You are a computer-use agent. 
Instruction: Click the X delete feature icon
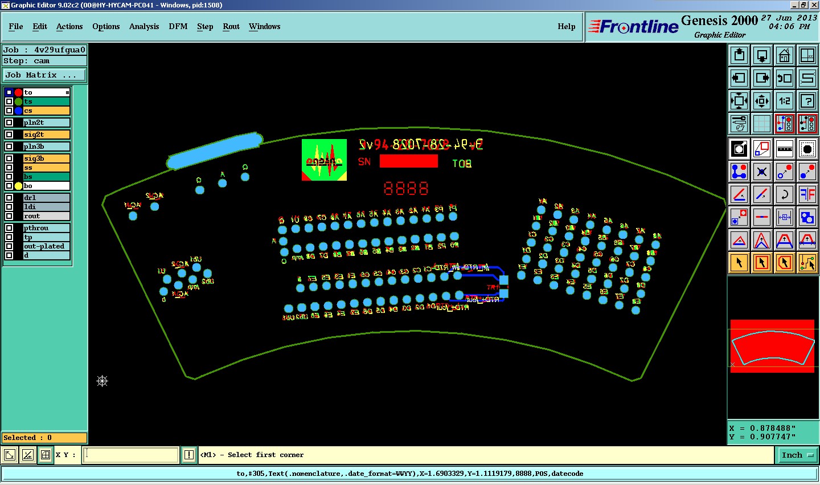click(762, 172)
